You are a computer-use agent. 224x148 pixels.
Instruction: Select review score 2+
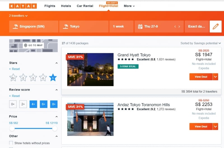coord(23,104)
